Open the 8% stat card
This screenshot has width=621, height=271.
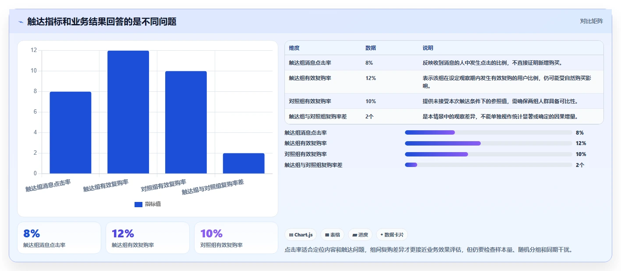tap(59, 238)
